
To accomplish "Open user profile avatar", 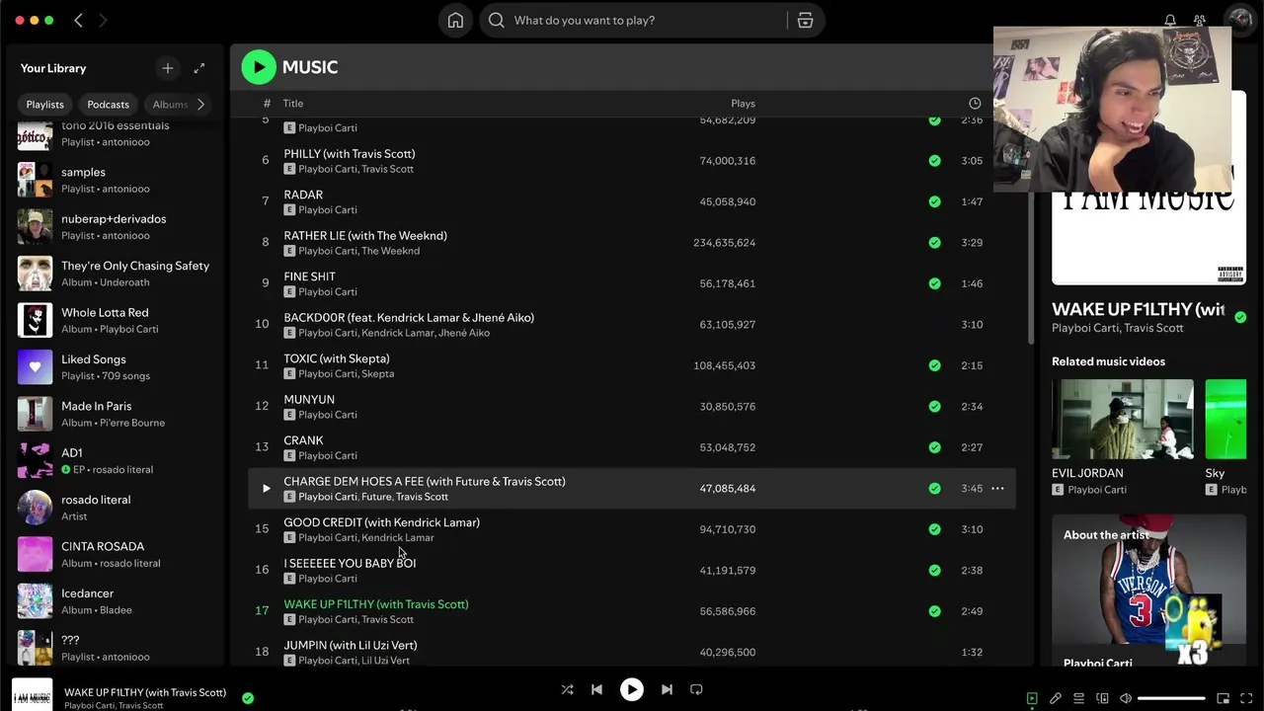I will pos(1238,20).
